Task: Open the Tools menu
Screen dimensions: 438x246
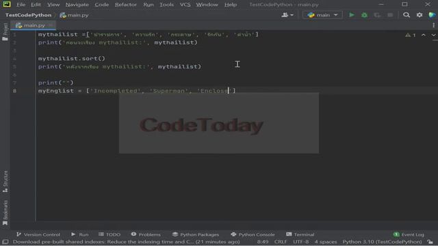Action: point(166,5)
